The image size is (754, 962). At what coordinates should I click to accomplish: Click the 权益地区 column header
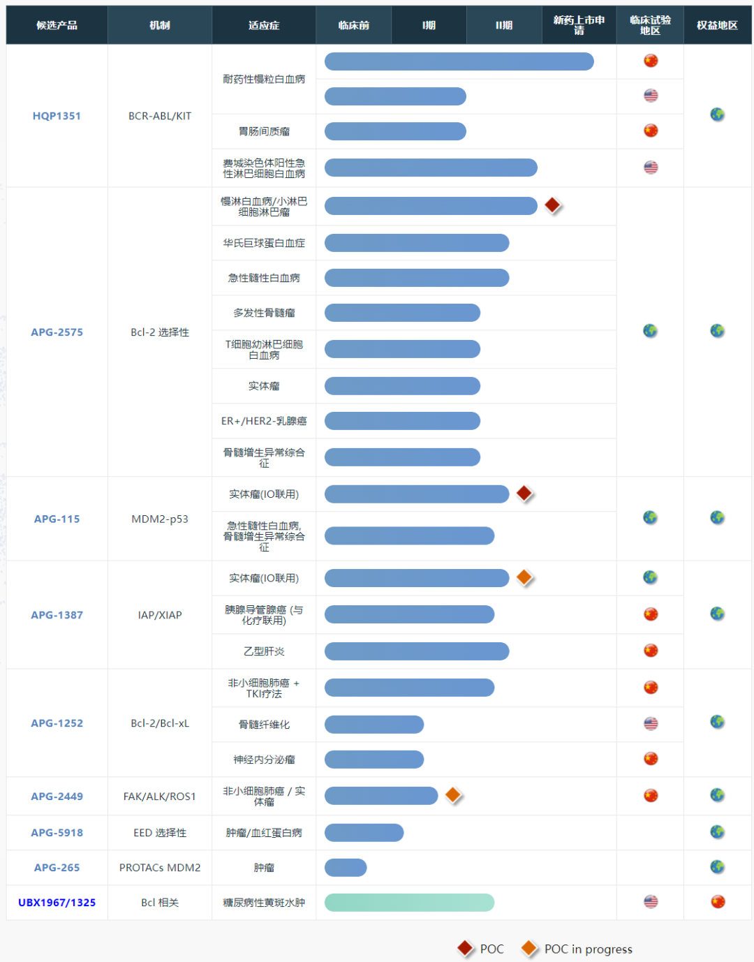click(717, 25)
